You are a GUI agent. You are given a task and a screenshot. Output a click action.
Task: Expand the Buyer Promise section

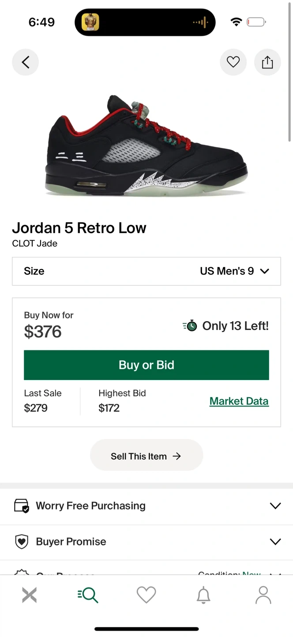[x=275, y=541]
